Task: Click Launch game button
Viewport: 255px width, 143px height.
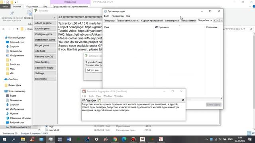Action: point(45,29)
